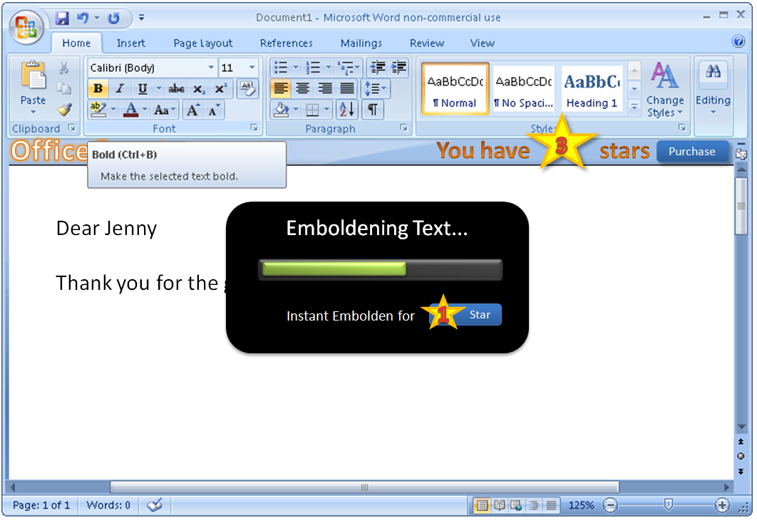The image size is (757, 520).
Task: Activate the Format Painter
Action: [64, 110]
